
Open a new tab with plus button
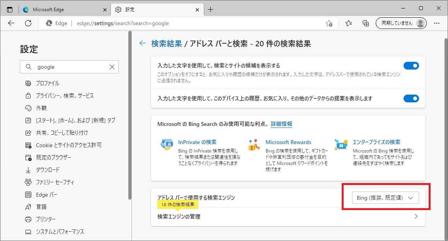click(x=211, y=10)
